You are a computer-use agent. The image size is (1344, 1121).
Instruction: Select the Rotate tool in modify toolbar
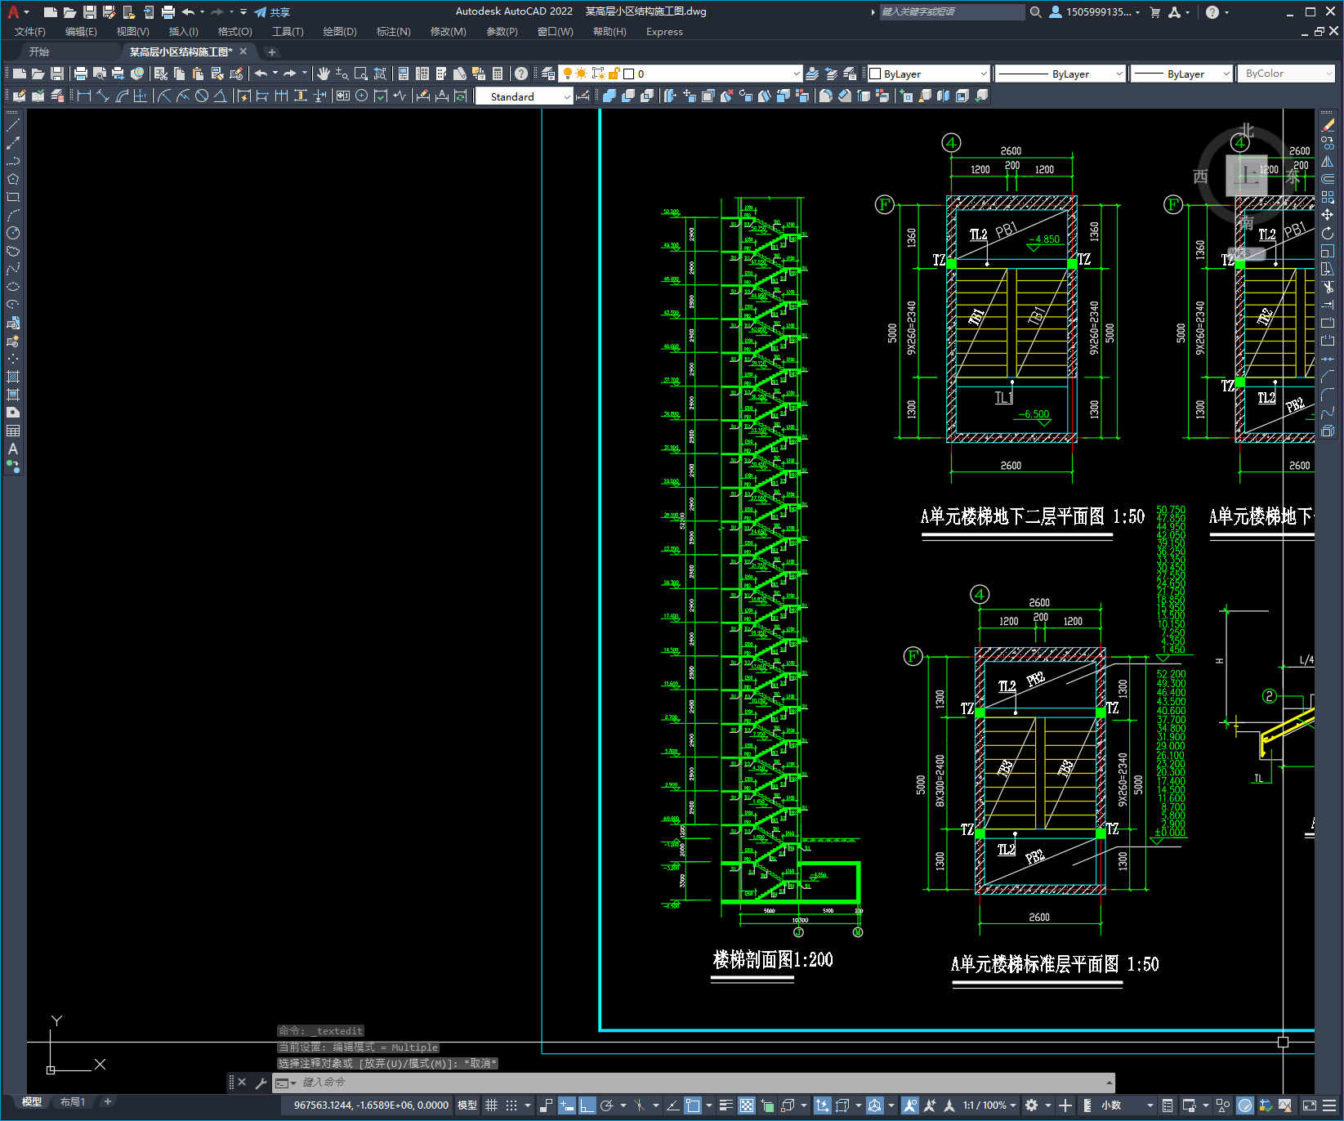1328,233
